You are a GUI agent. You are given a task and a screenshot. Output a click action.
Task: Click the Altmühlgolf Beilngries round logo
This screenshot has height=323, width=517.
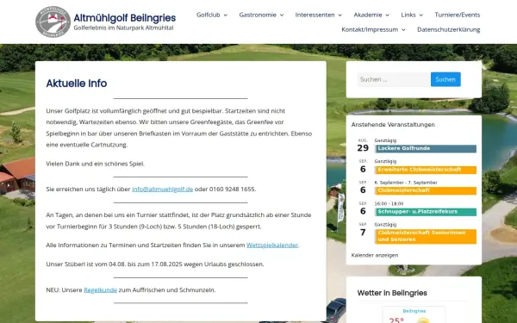click(x=53, y=22)
